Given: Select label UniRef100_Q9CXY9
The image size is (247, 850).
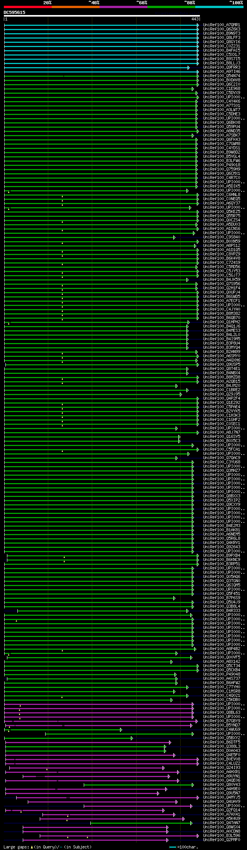Looking at the screenshot, I should pos(222,505).
